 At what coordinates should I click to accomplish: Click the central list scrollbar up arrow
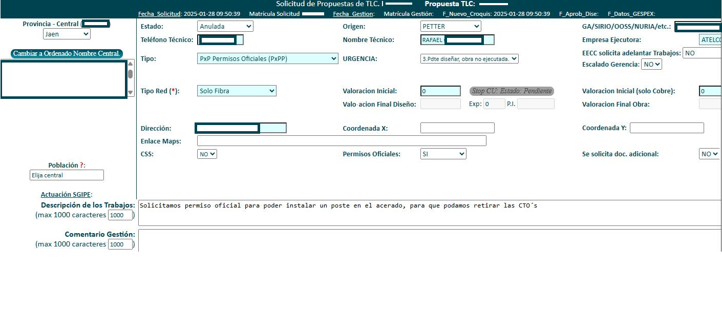pos(130,64)
